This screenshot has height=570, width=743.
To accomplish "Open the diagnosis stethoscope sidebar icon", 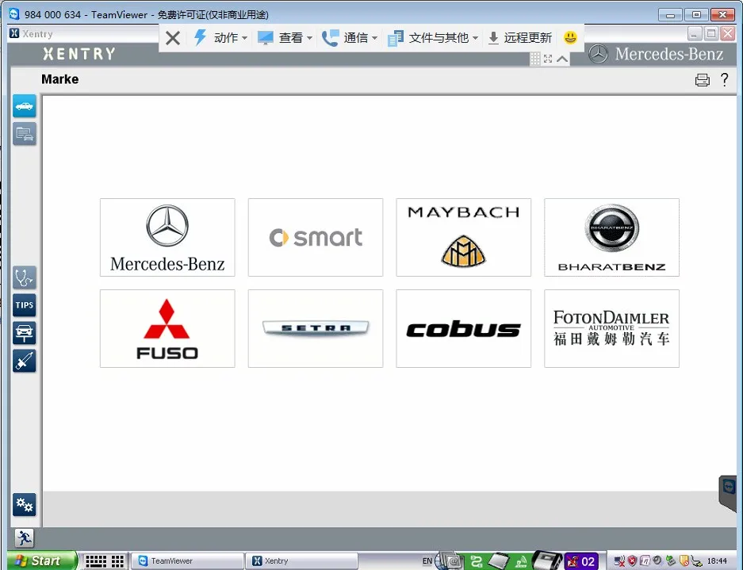I will point(24,277).
